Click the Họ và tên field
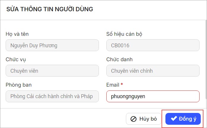Screen dimensions: 207x128 (52, 46)
